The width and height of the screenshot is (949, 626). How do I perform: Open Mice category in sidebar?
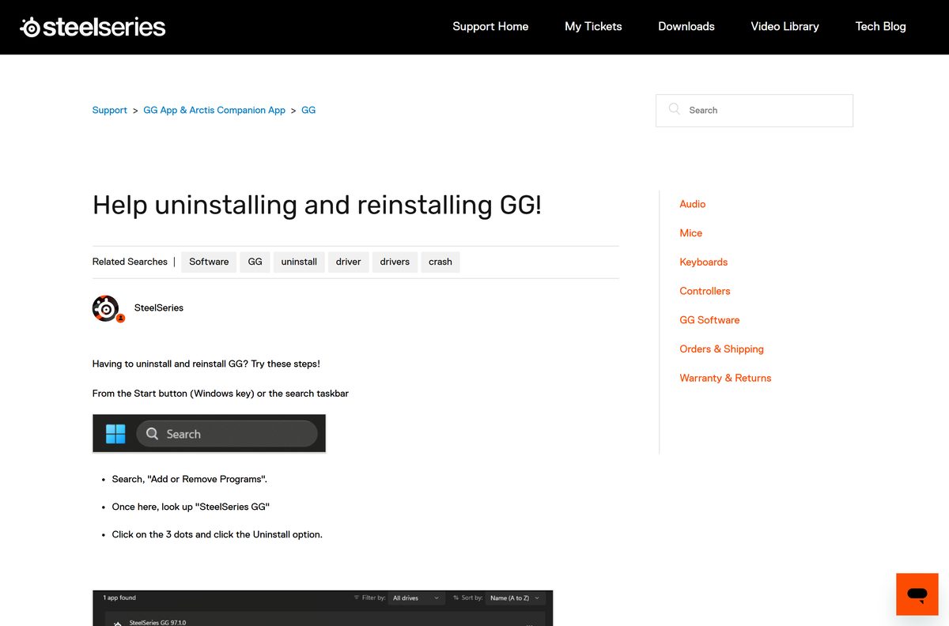click(691, 233)
